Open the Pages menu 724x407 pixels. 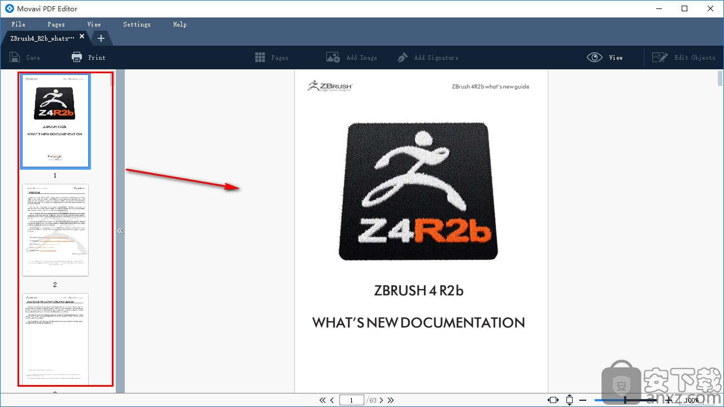point(56,24)
